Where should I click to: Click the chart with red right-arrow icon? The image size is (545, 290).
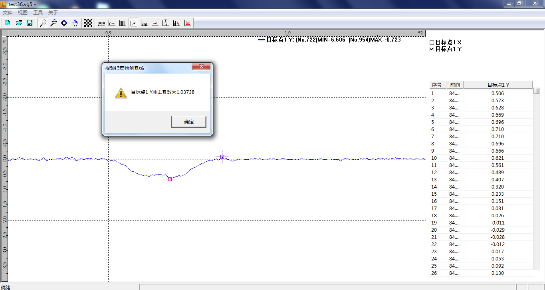click(x=177, y=23)
